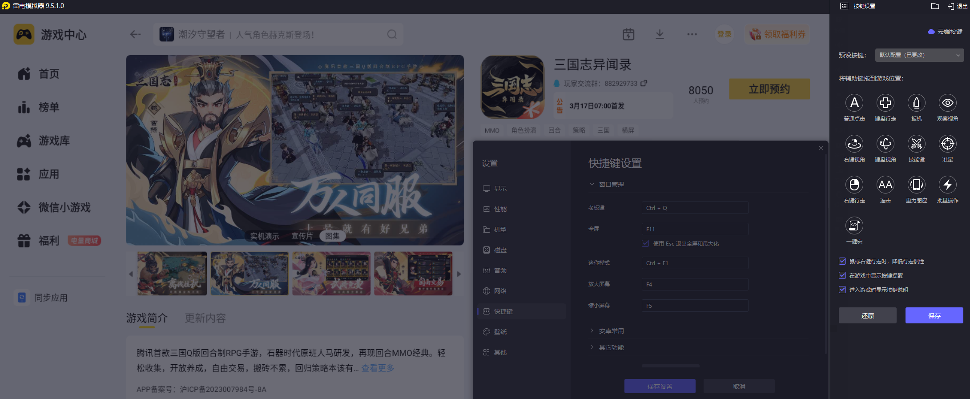Select the 准星 crosshair icon
The width and height of the screenshot is (970, 399).
(947, 144)
